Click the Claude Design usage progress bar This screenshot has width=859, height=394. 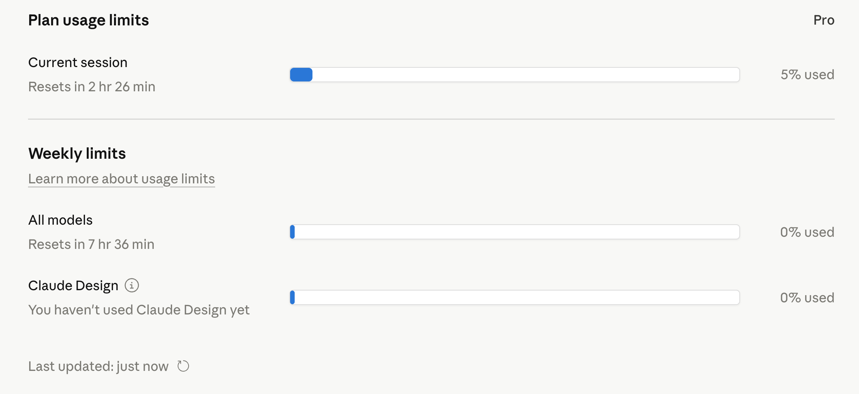tap(515, 297)
